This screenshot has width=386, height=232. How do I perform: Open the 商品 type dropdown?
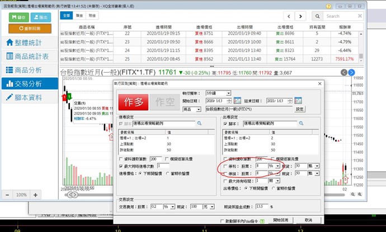coord(198,109)
